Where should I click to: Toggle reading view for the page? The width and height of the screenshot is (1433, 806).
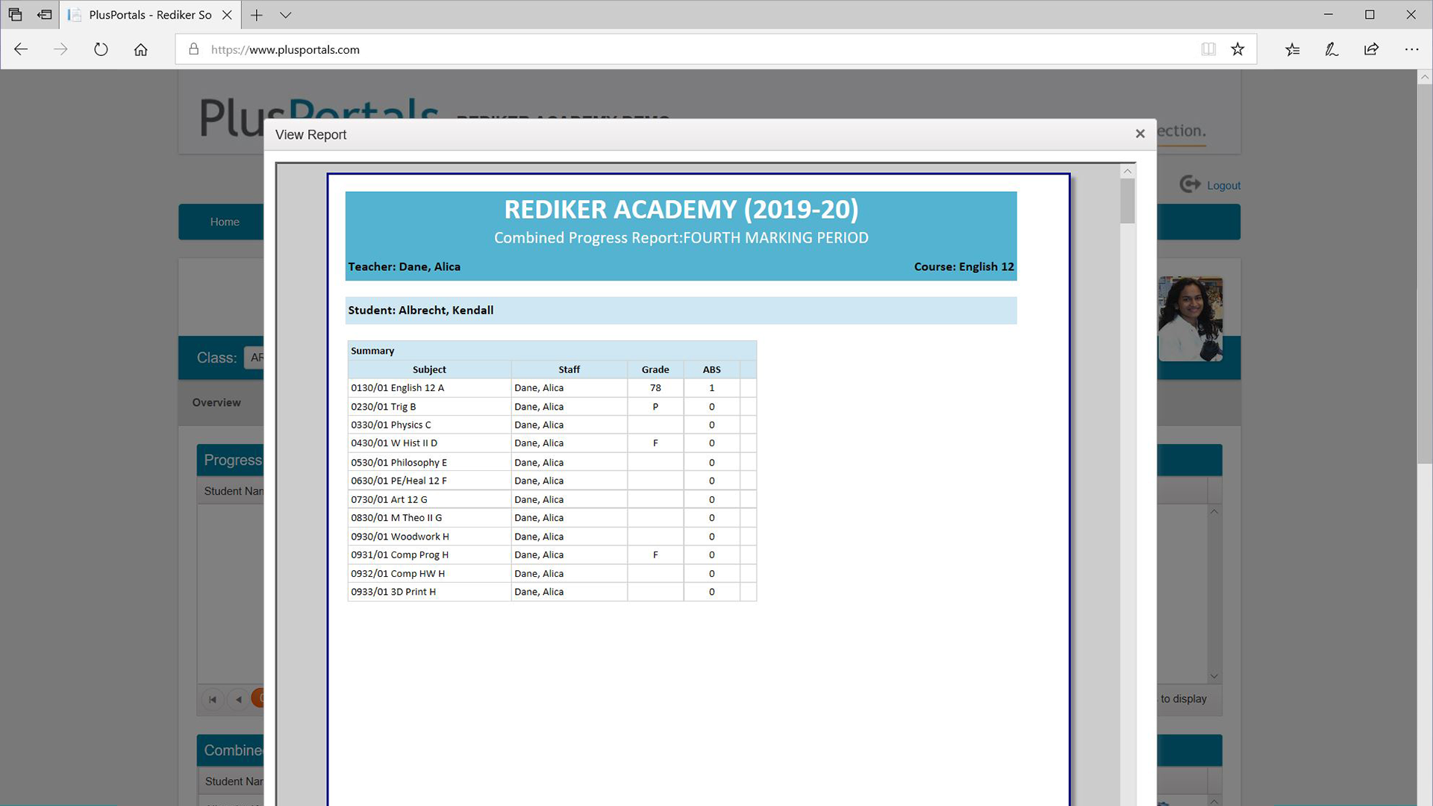point(1208,49)
